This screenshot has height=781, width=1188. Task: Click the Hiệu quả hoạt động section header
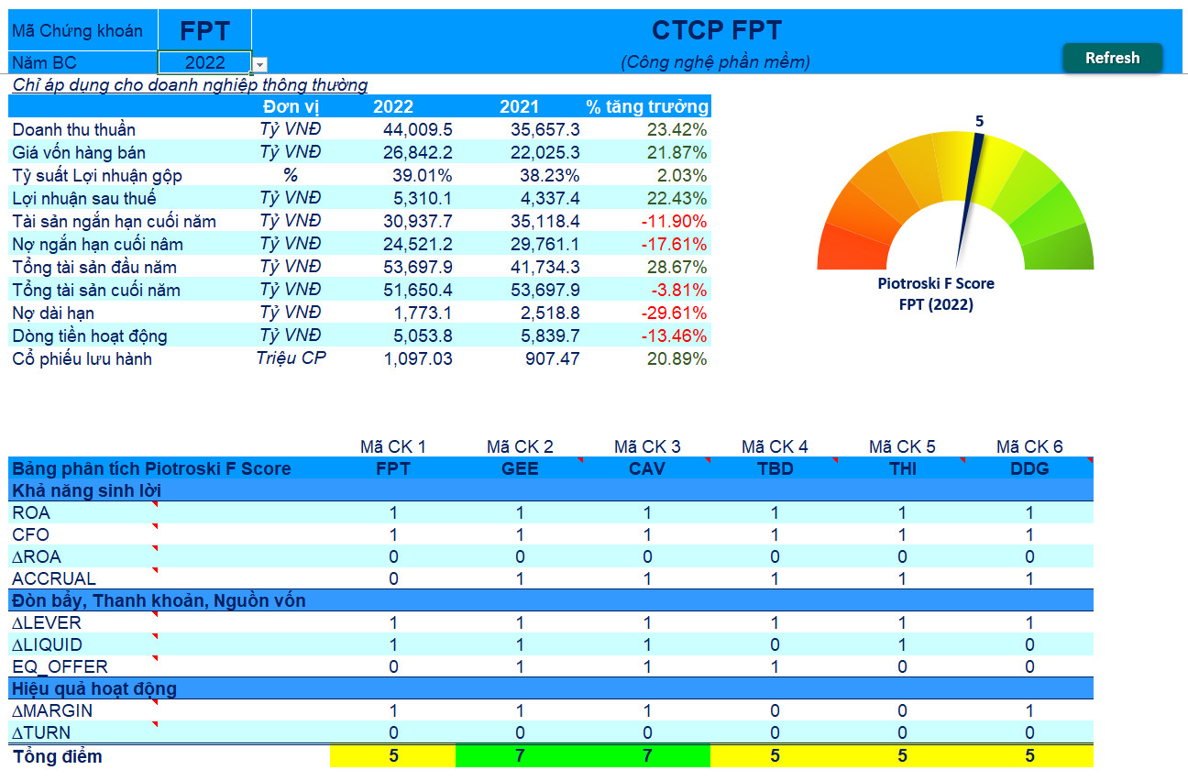click(94, 688)
